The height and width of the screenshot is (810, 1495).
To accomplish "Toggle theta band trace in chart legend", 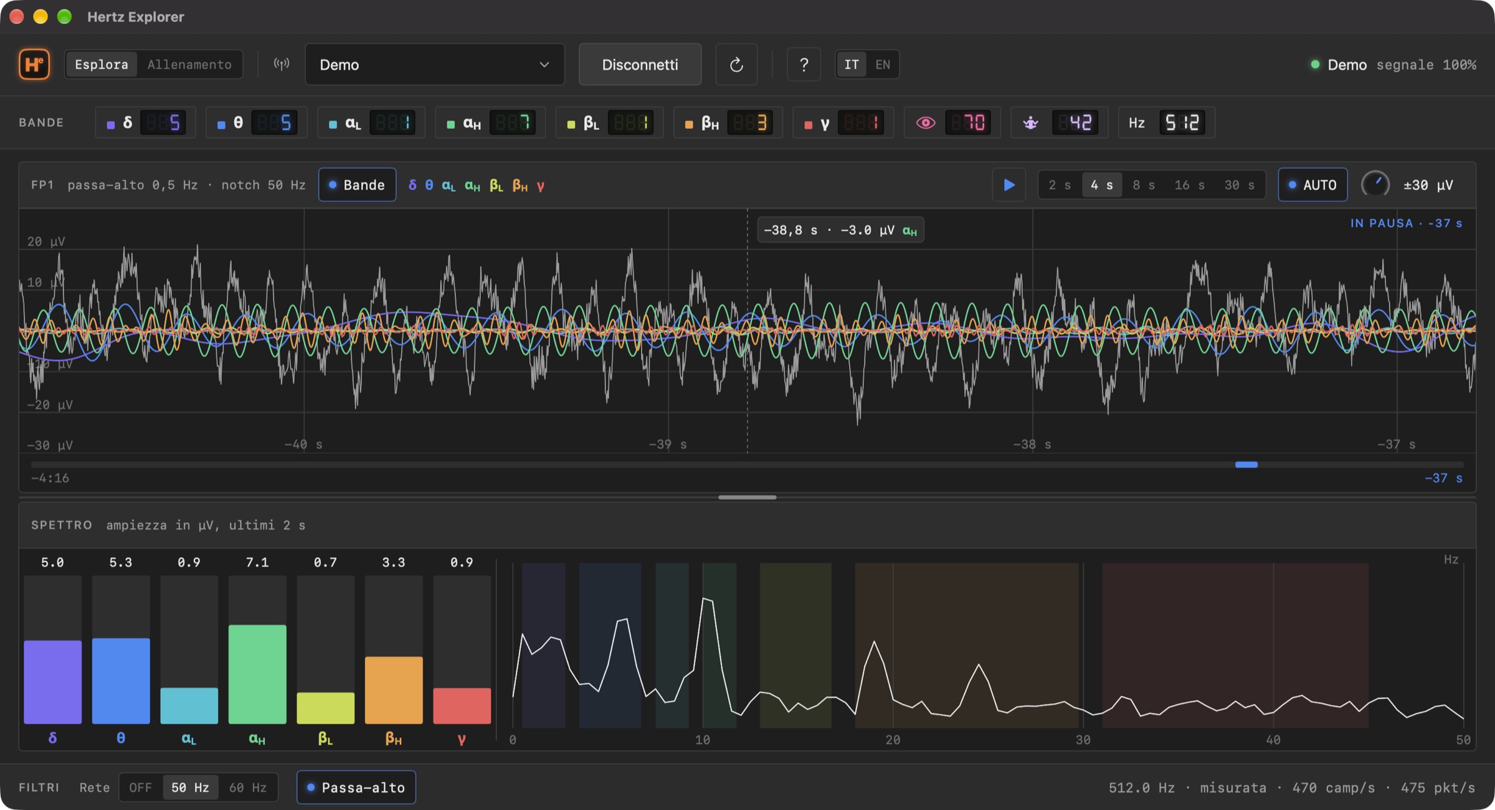I will [x=429, y=185].
